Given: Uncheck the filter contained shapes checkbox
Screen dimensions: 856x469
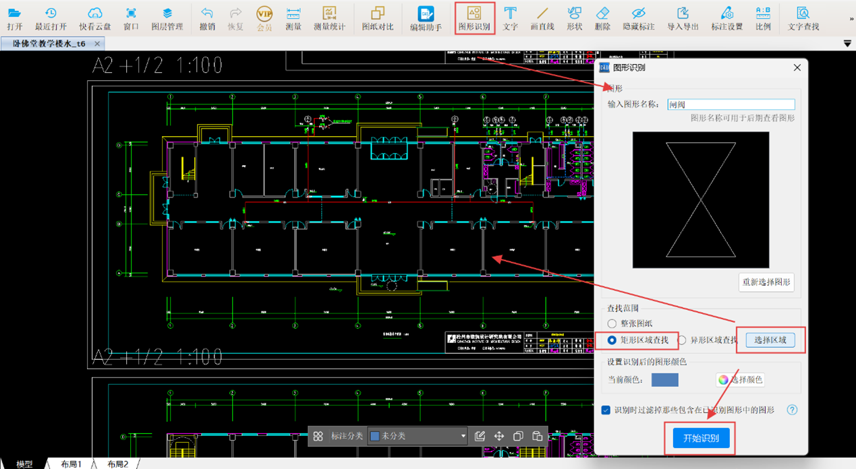Looking at the screenshot, I should point(606,410).
